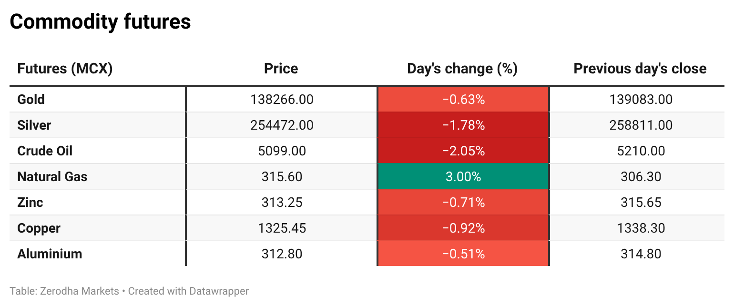Click the Natural Gas row label
This screenshot has width=734, height=307.
click(x=52, y=176)
